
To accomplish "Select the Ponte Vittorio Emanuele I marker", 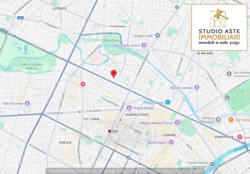I will point(212,164).
